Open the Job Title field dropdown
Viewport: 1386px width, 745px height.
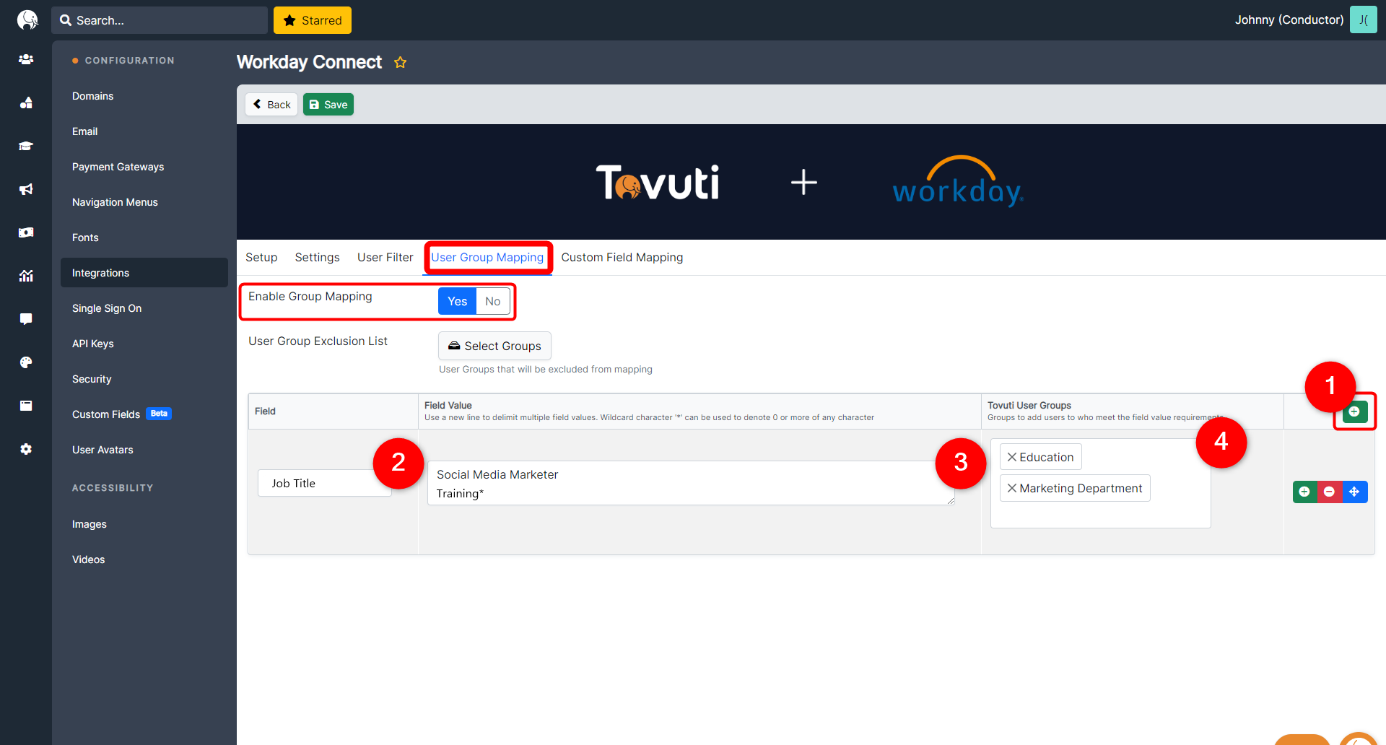pos(325,483)
